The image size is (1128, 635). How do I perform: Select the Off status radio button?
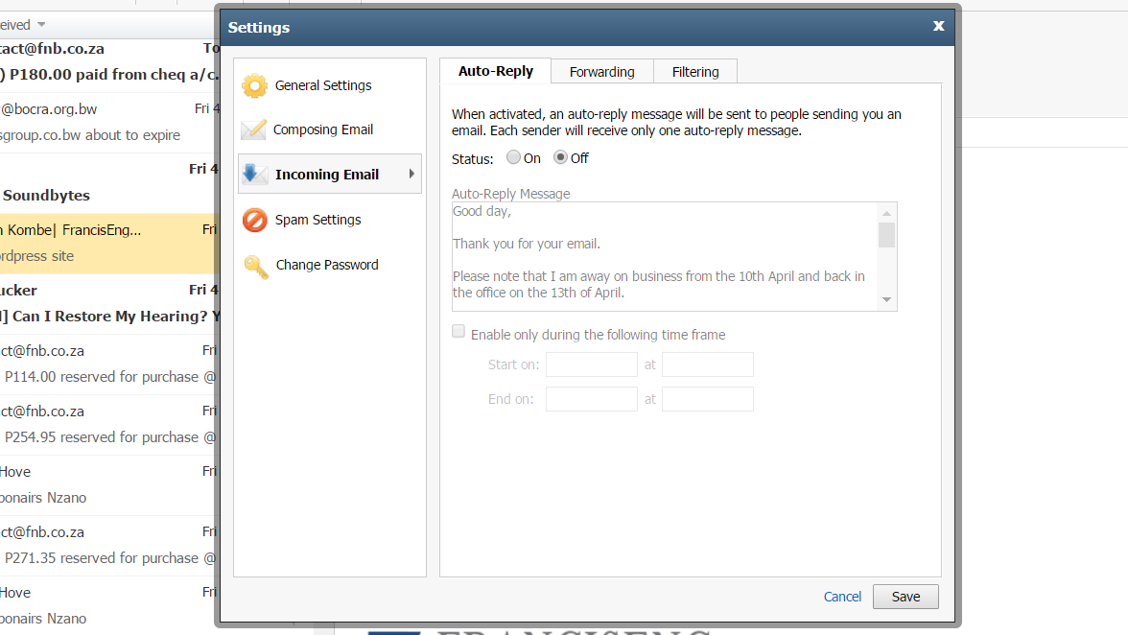pos(560,157)
